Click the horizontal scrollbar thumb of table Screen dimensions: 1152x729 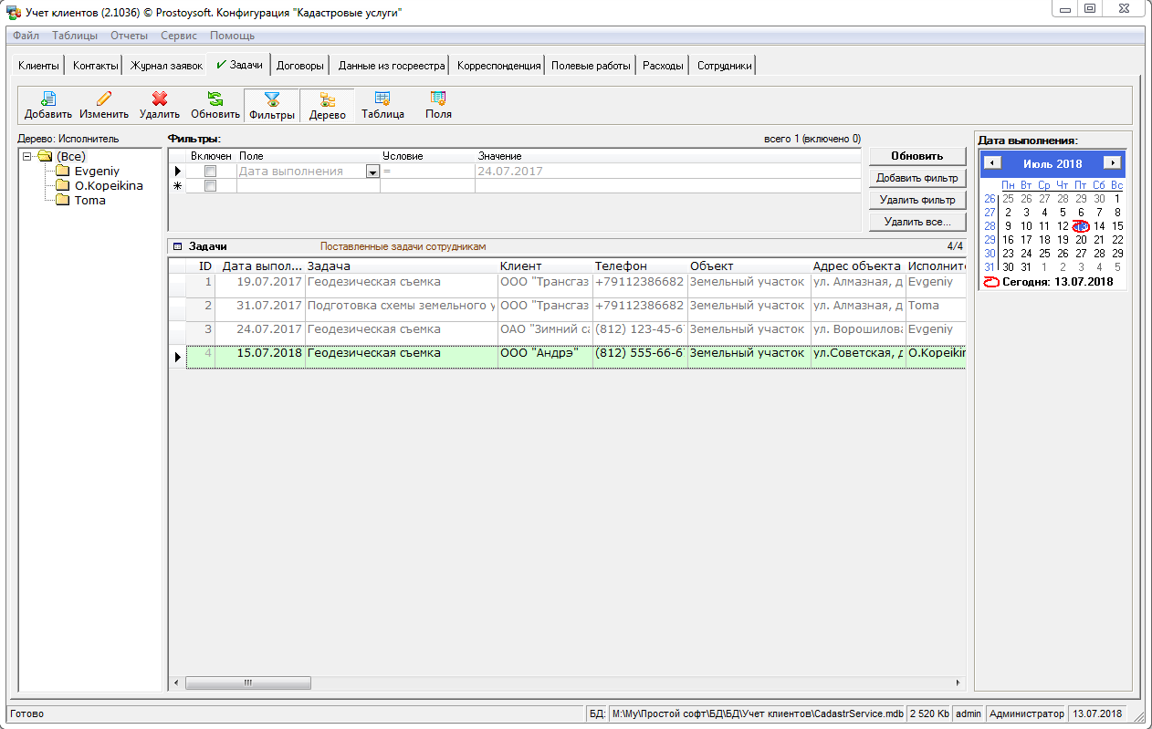[248, 682]
